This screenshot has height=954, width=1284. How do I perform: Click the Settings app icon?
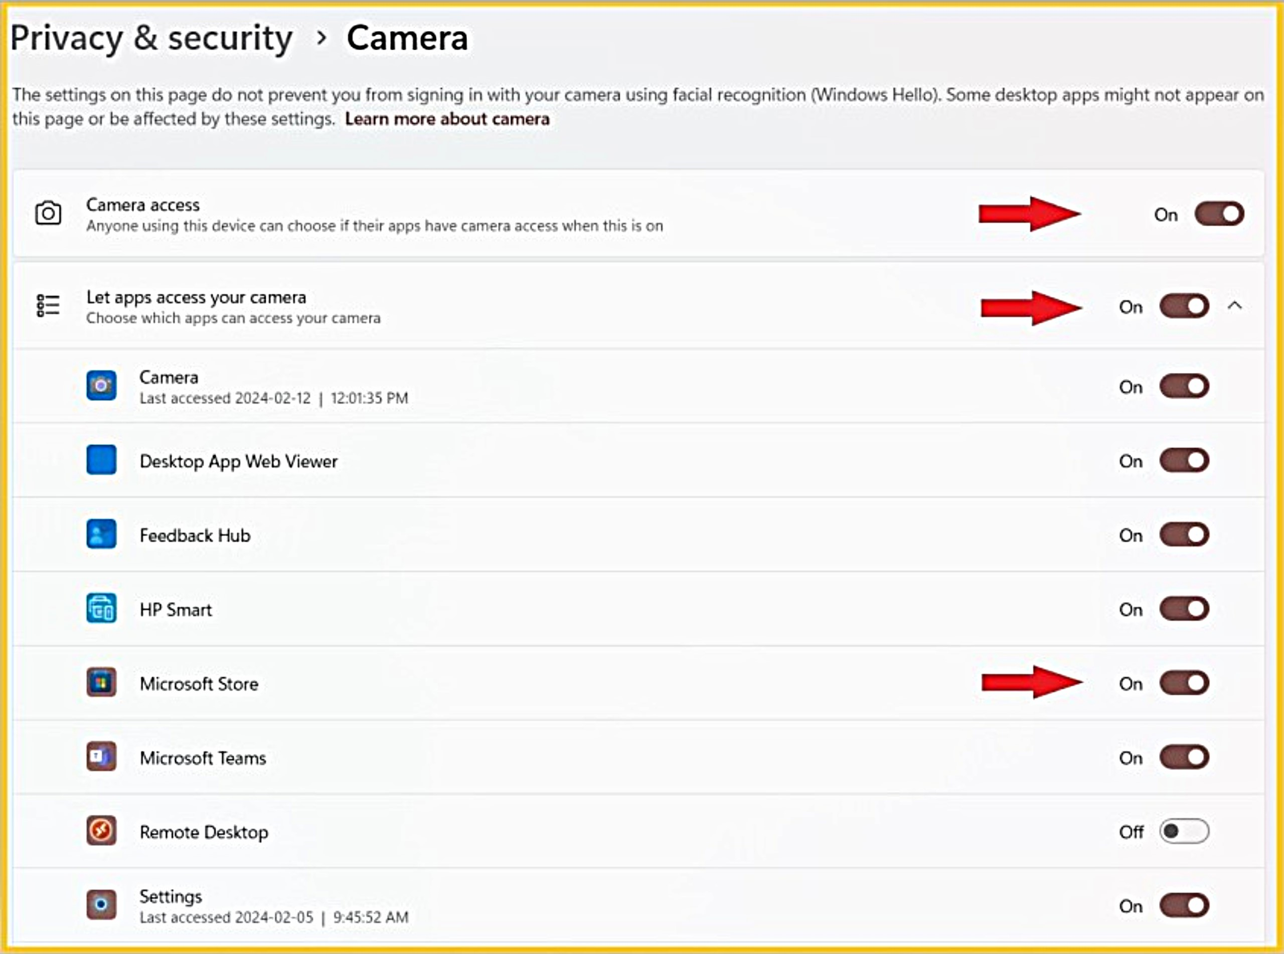(x=101, y=905)
